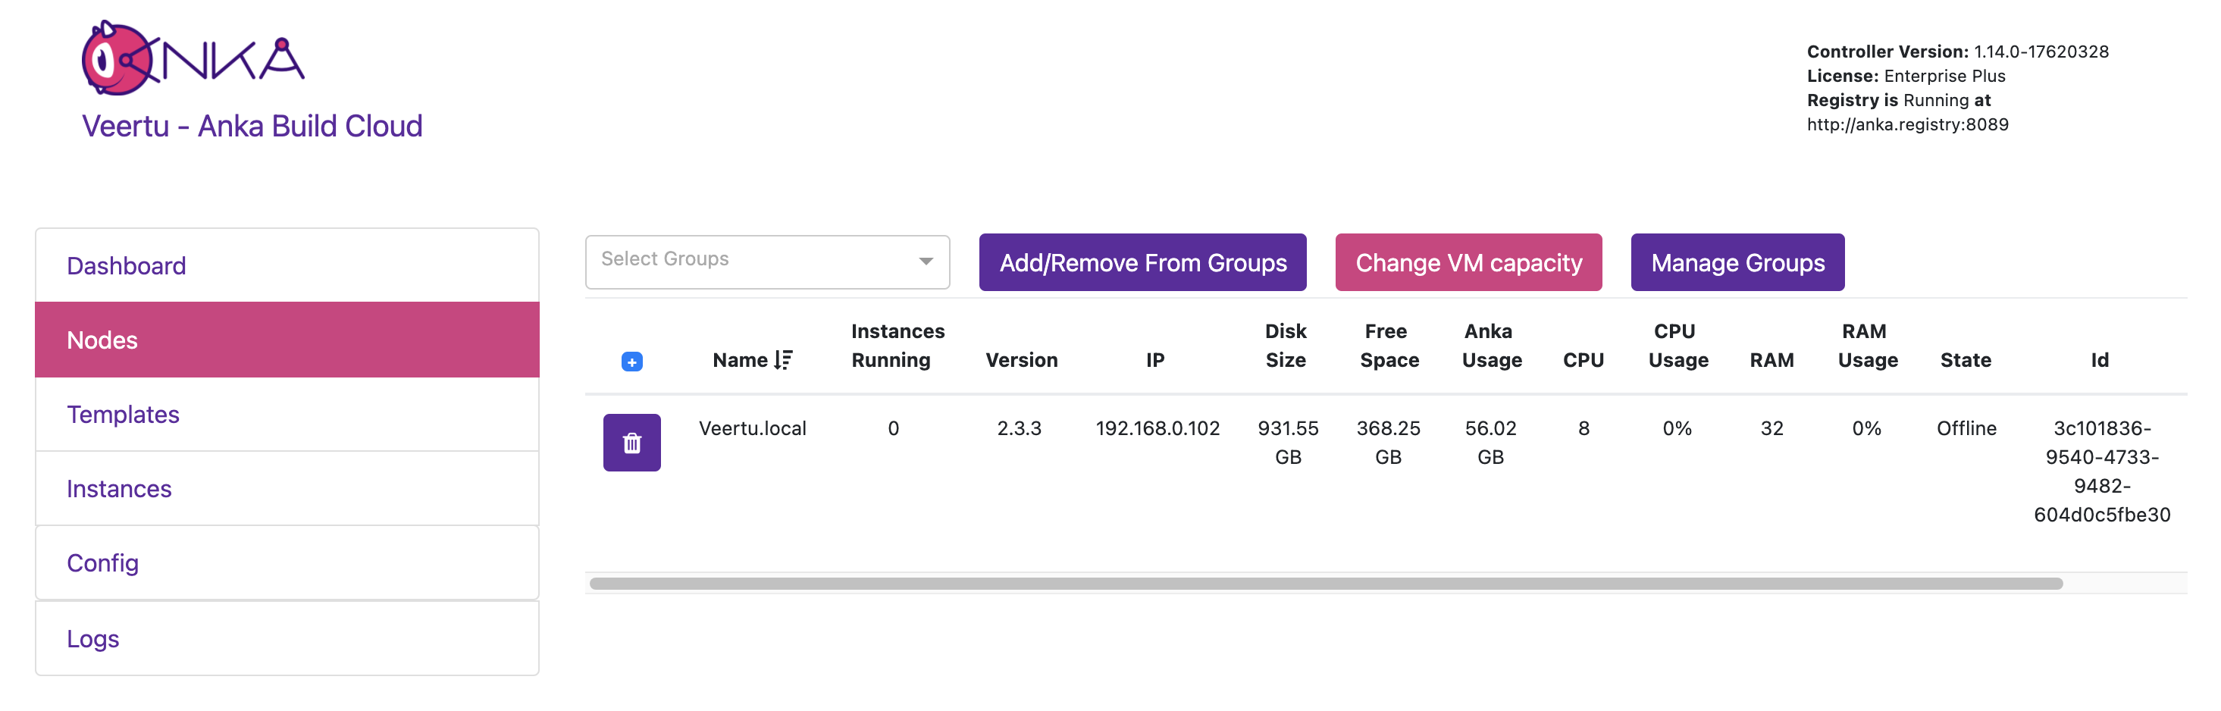Click the Anka logo at top left

coord(193,58)
